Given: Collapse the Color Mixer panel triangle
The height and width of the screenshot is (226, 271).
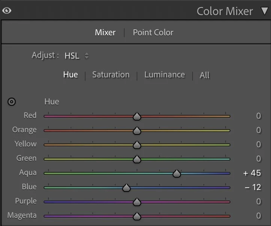Looking at the screenshot, I should 265,11.
